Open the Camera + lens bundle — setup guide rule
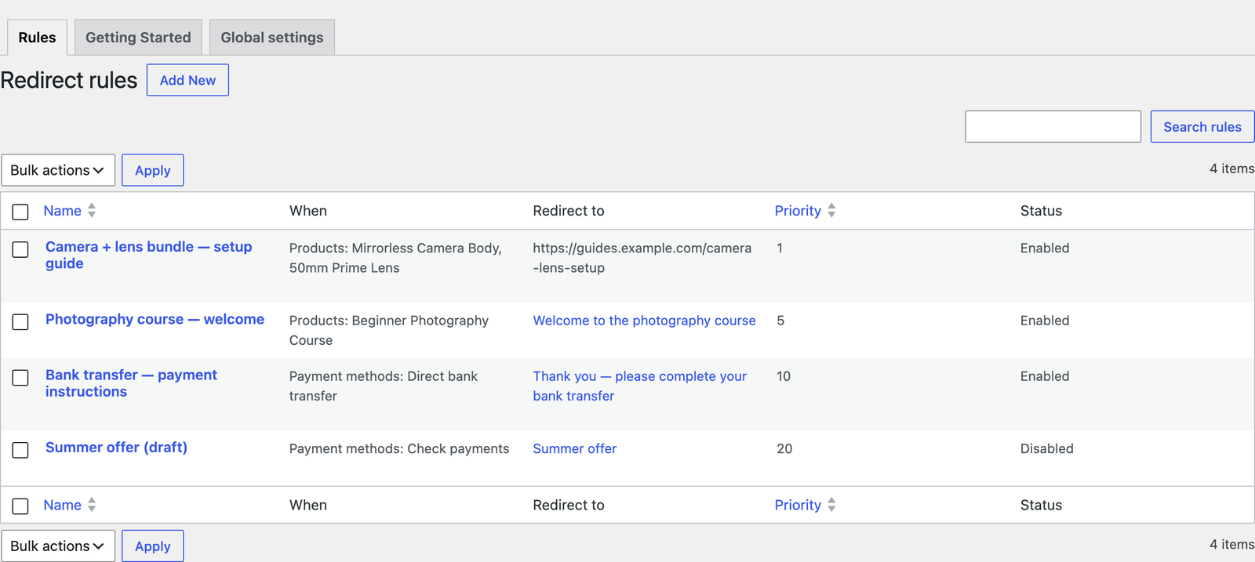 point(148,255)
